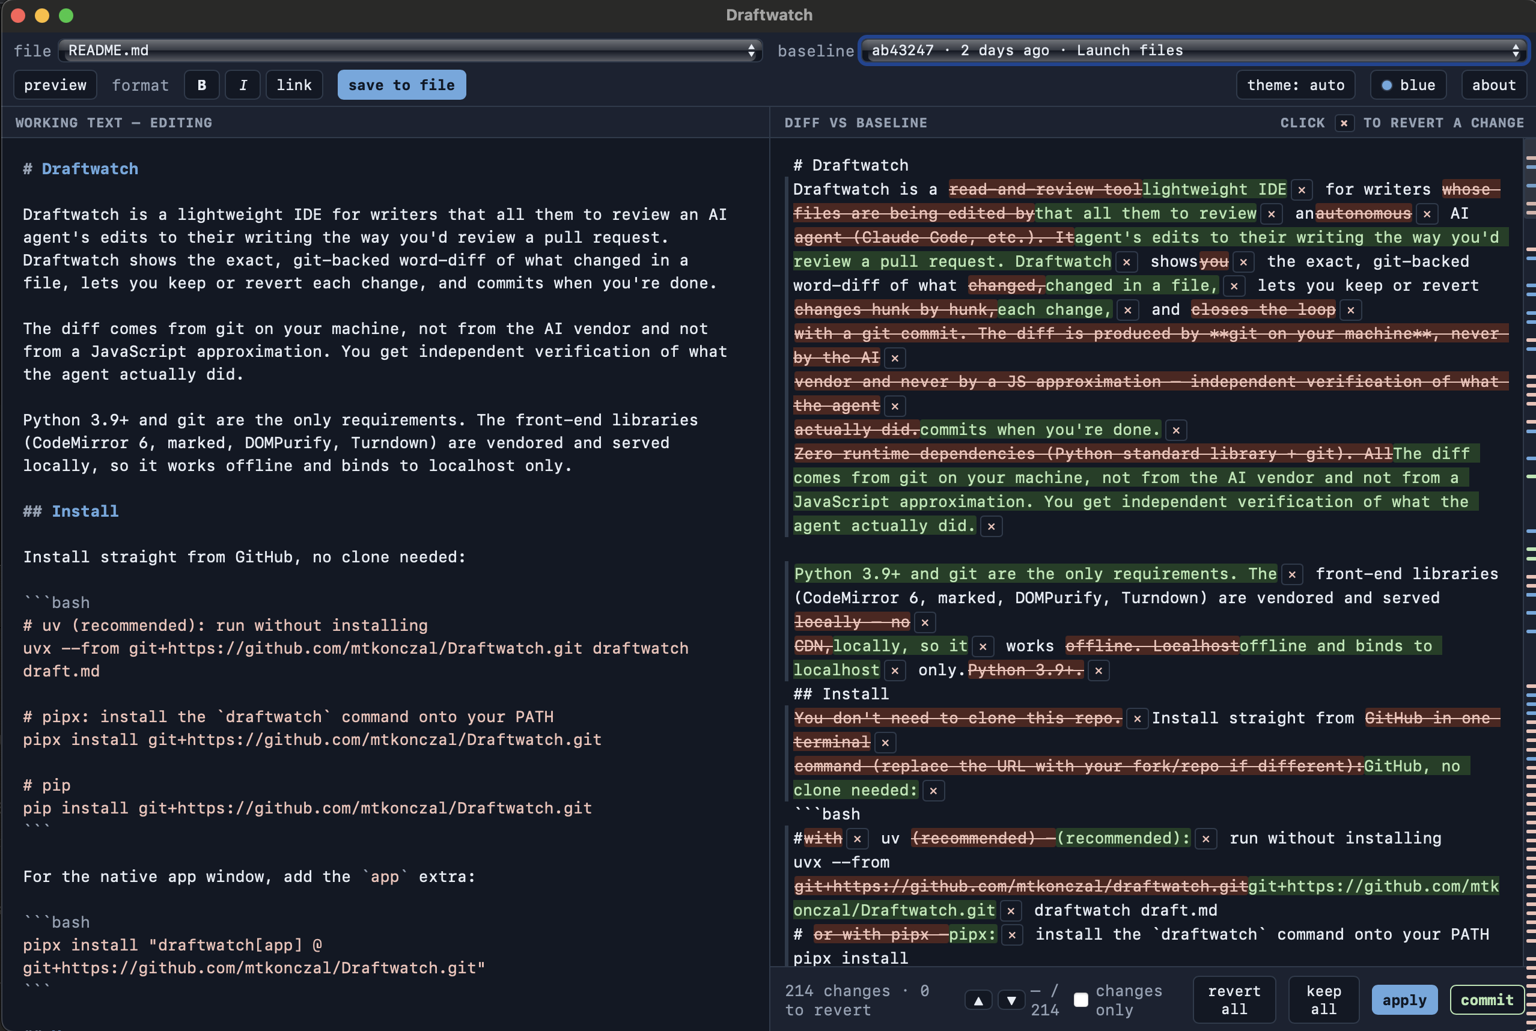Viewport: 1536px width, 1031px height.
Task: Revert the 'each change,' replacement
Action: [x=1127, y=309]
